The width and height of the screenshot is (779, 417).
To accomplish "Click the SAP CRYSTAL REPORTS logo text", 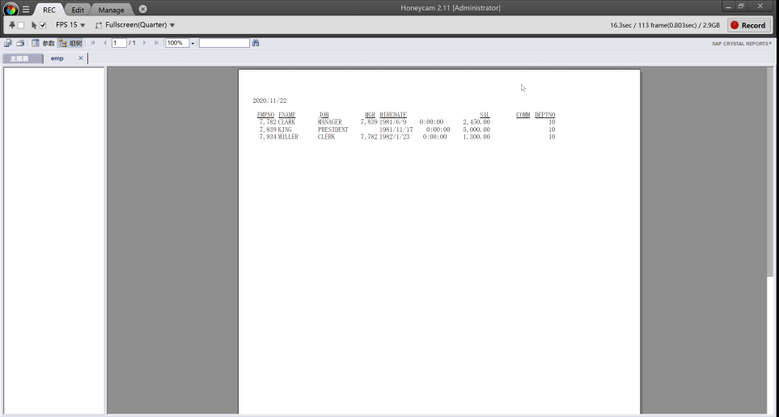I will coord(742,44).
